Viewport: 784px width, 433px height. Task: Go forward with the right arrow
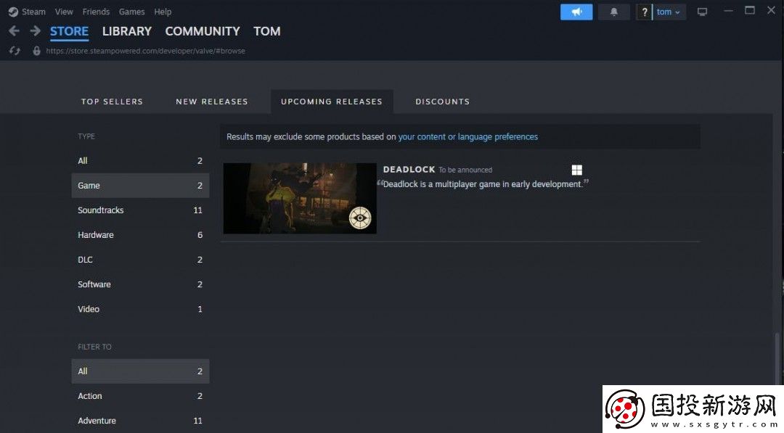coord(35,31)
